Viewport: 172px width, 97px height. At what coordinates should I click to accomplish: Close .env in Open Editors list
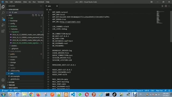pyautogui.click(x=10, y=12)
